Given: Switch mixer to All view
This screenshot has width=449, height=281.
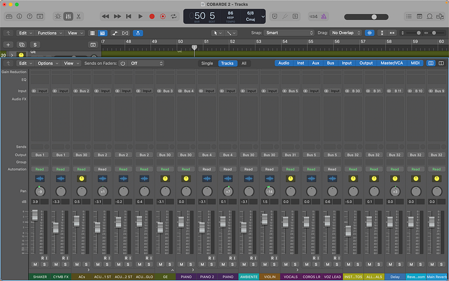Looking at the screenshot, I should point(244,64).
